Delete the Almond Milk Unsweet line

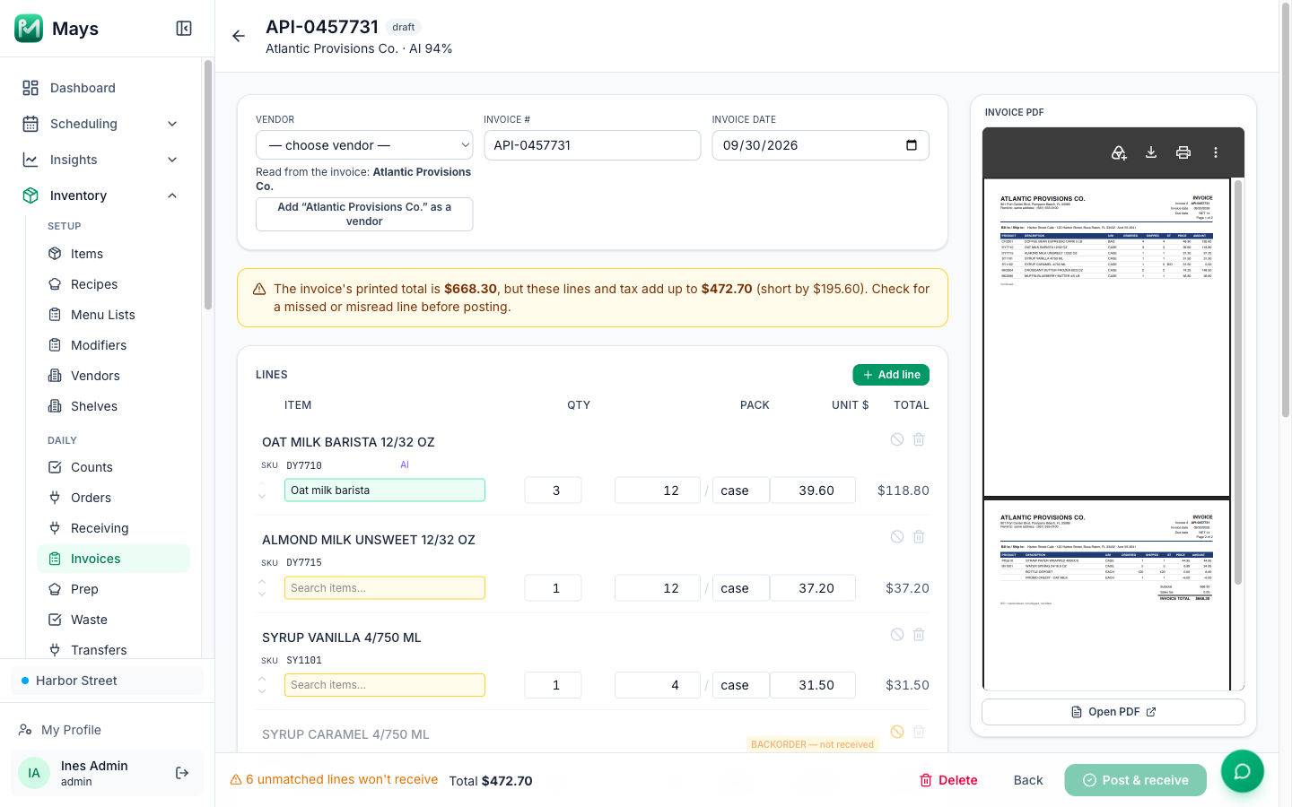tap(919, 537)
